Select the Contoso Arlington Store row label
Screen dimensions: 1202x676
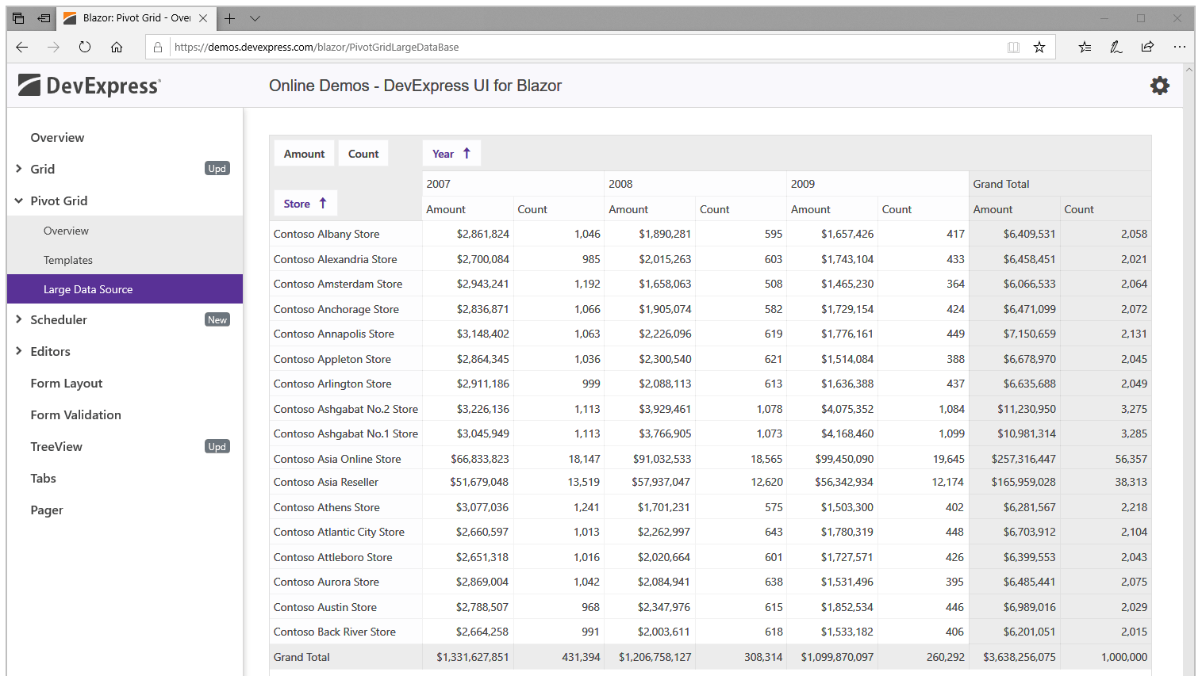(x=332, y=384)
